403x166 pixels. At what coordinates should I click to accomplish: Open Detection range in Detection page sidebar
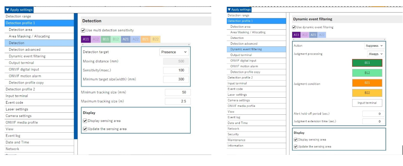coord(39,16)
